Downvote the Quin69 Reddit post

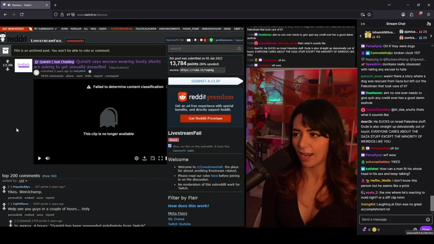click(x=7, y=69)
